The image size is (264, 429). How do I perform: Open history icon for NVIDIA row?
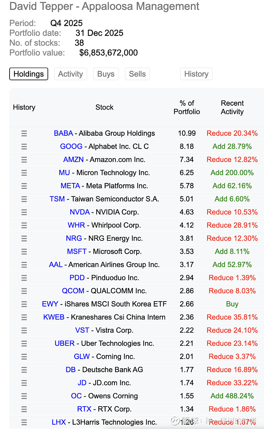(24, 212)
